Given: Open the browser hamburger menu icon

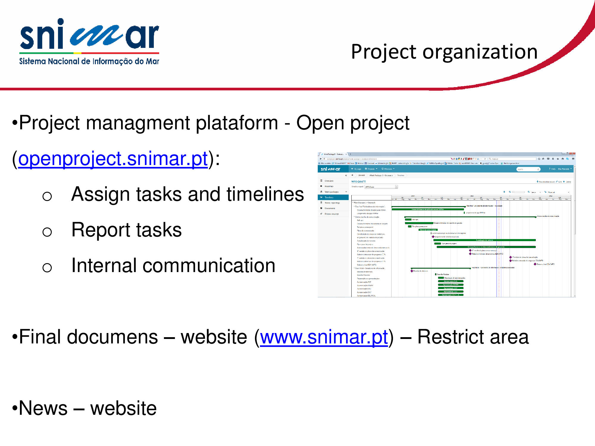Looking at the screenshot, I should [573, 159].
